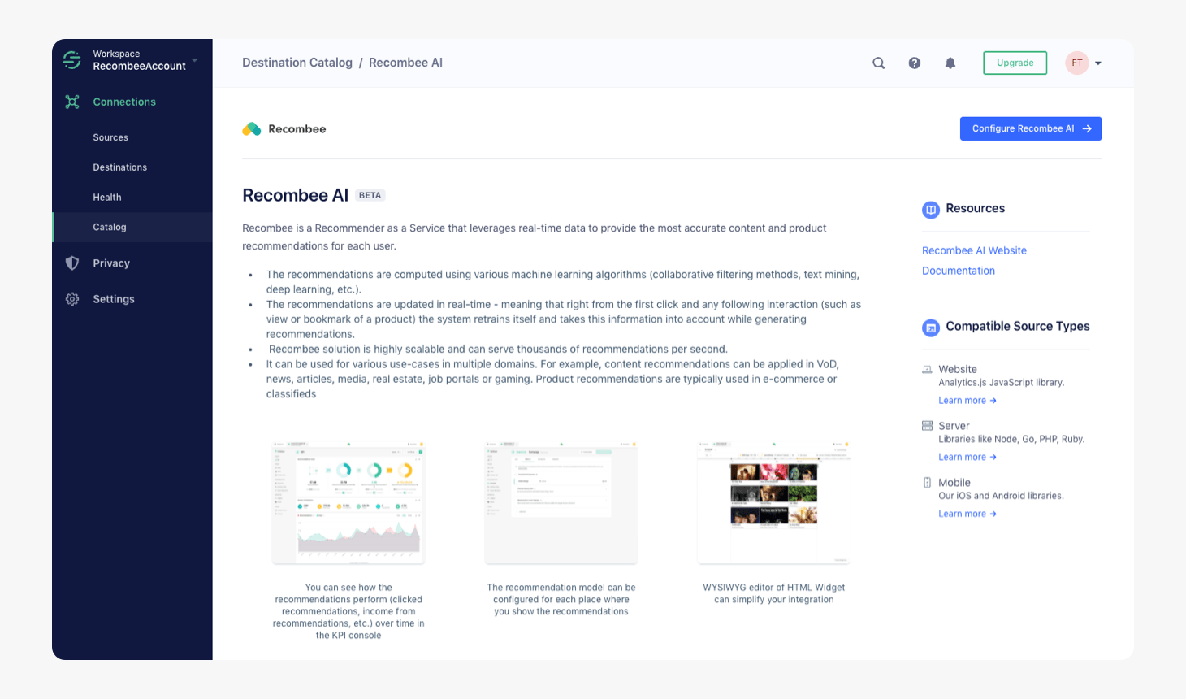
Task: Click the Recombee logo icon
Action: coord(252,129)
